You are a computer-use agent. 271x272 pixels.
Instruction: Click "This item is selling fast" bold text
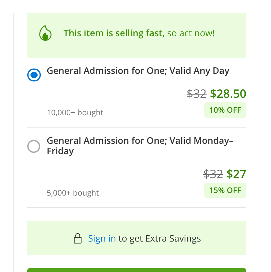[x=114, y=33]
